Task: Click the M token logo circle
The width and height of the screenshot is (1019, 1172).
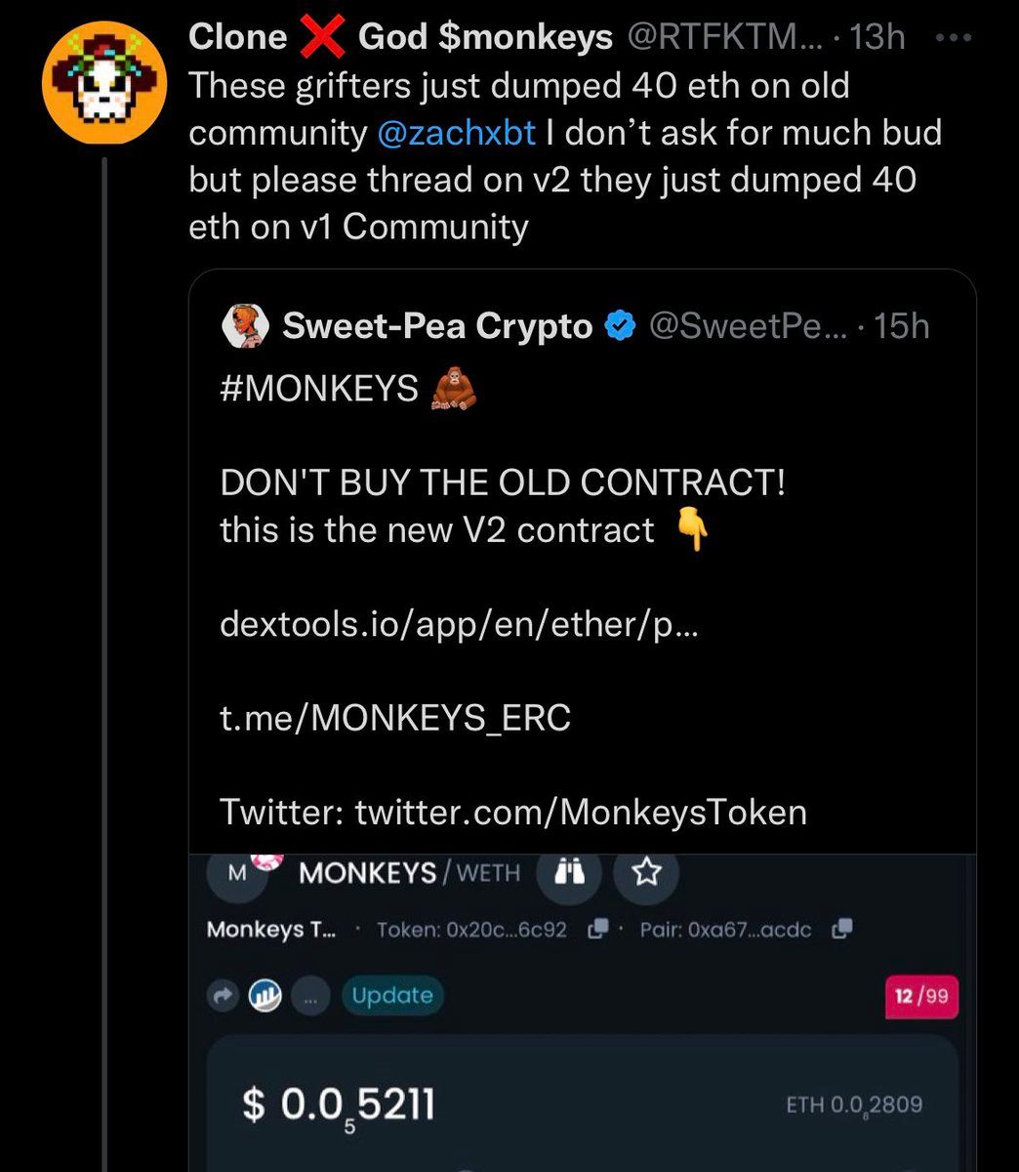Action: [x=237, y=873]
